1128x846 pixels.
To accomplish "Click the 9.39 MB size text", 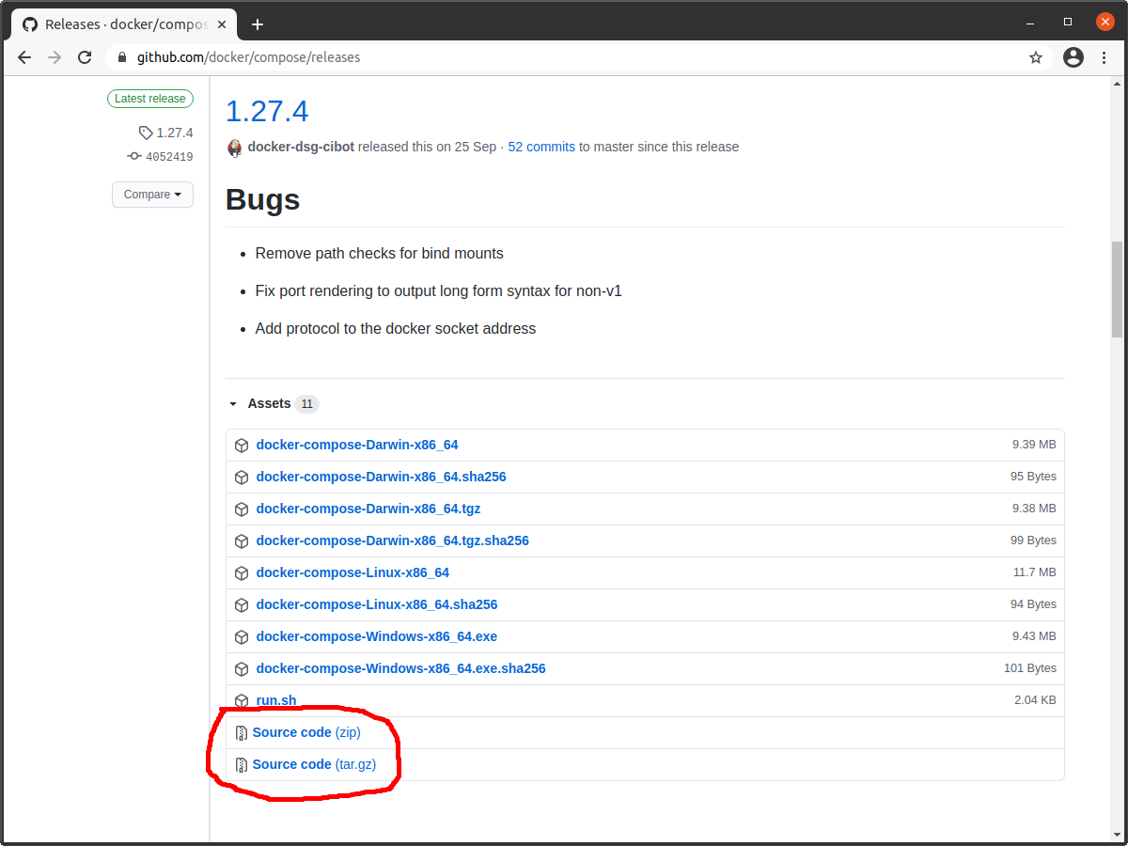I will click(1034, 445).
